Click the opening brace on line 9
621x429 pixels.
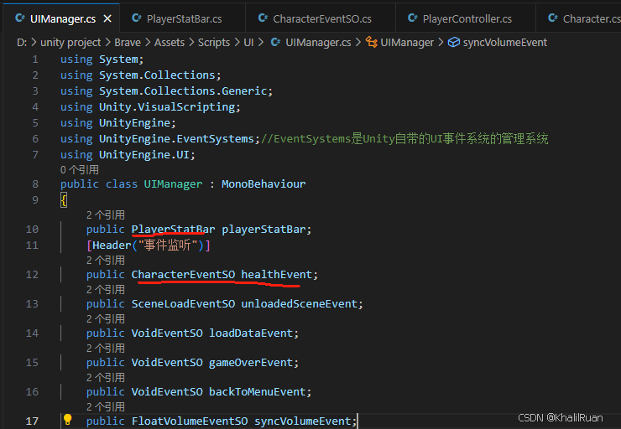(x=64, y=200)
